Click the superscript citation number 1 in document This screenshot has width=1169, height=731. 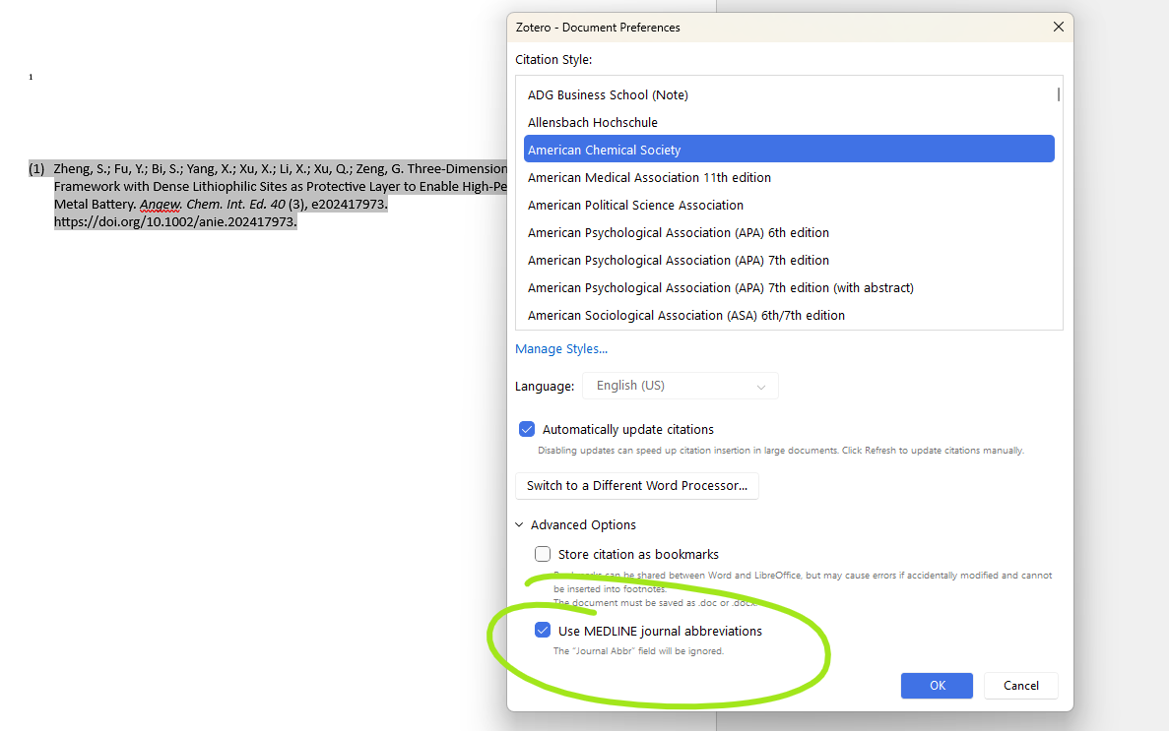[x=31, y=77]
